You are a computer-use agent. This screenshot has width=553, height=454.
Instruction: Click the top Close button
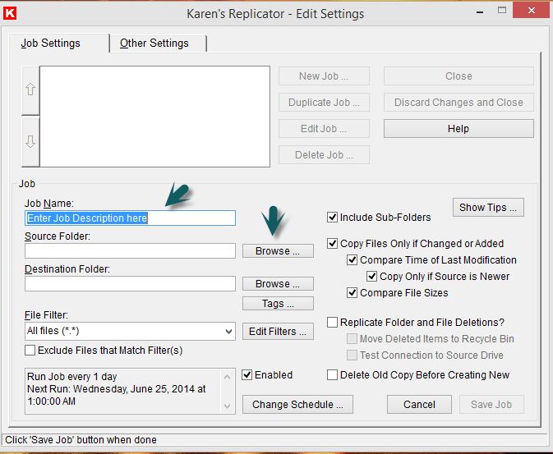point(459,76)
